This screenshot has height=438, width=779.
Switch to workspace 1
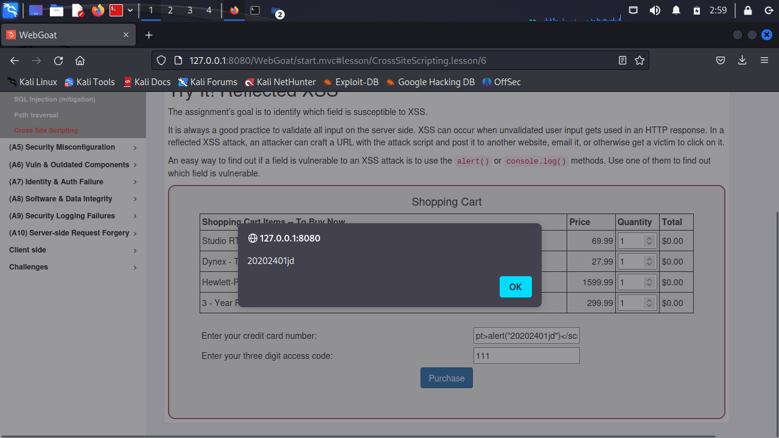(x=151, y=10)
